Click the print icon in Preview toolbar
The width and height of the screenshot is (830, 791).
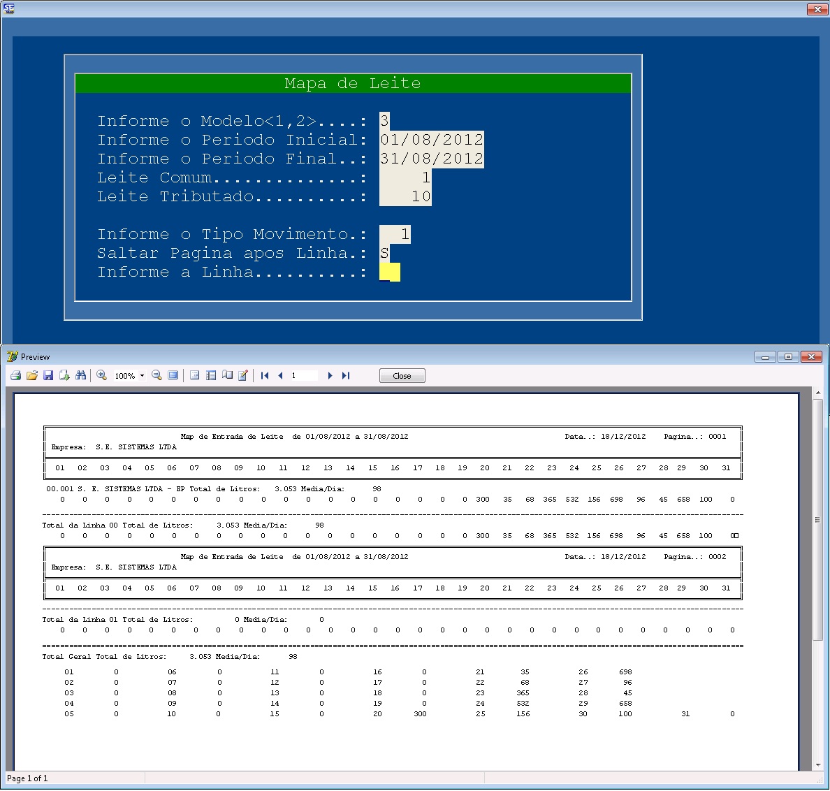(15, 375)
